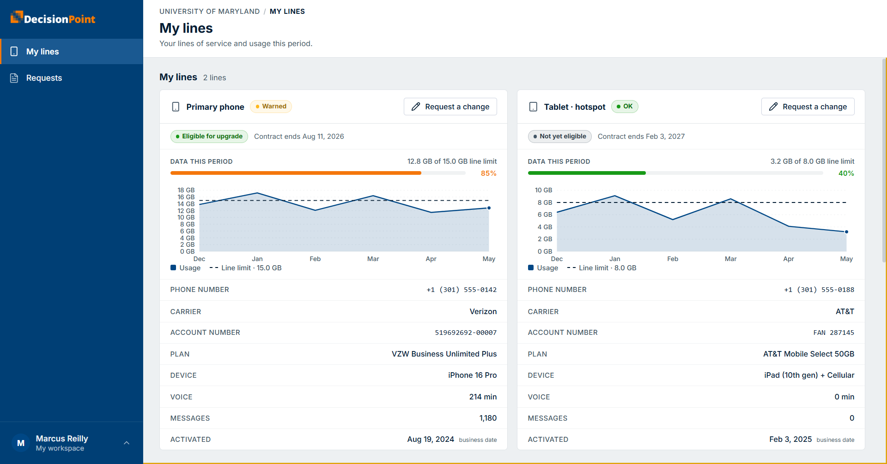Screen dimensions: 887x464
Task: Click phone number +1 (301) 555-0188
Action: 819,290
